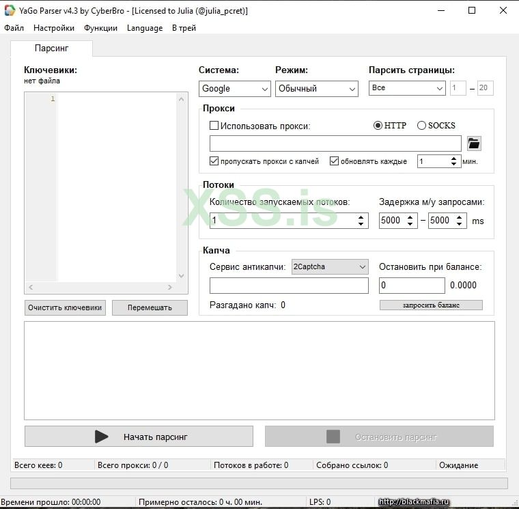The height and width of the screenshot is (509, 519).
Task: Click the запросить баланс button
Action: click(431, 305)
